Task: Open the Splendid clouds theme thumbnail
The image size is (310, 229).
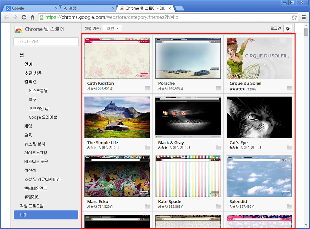Action: coord(259,176)
